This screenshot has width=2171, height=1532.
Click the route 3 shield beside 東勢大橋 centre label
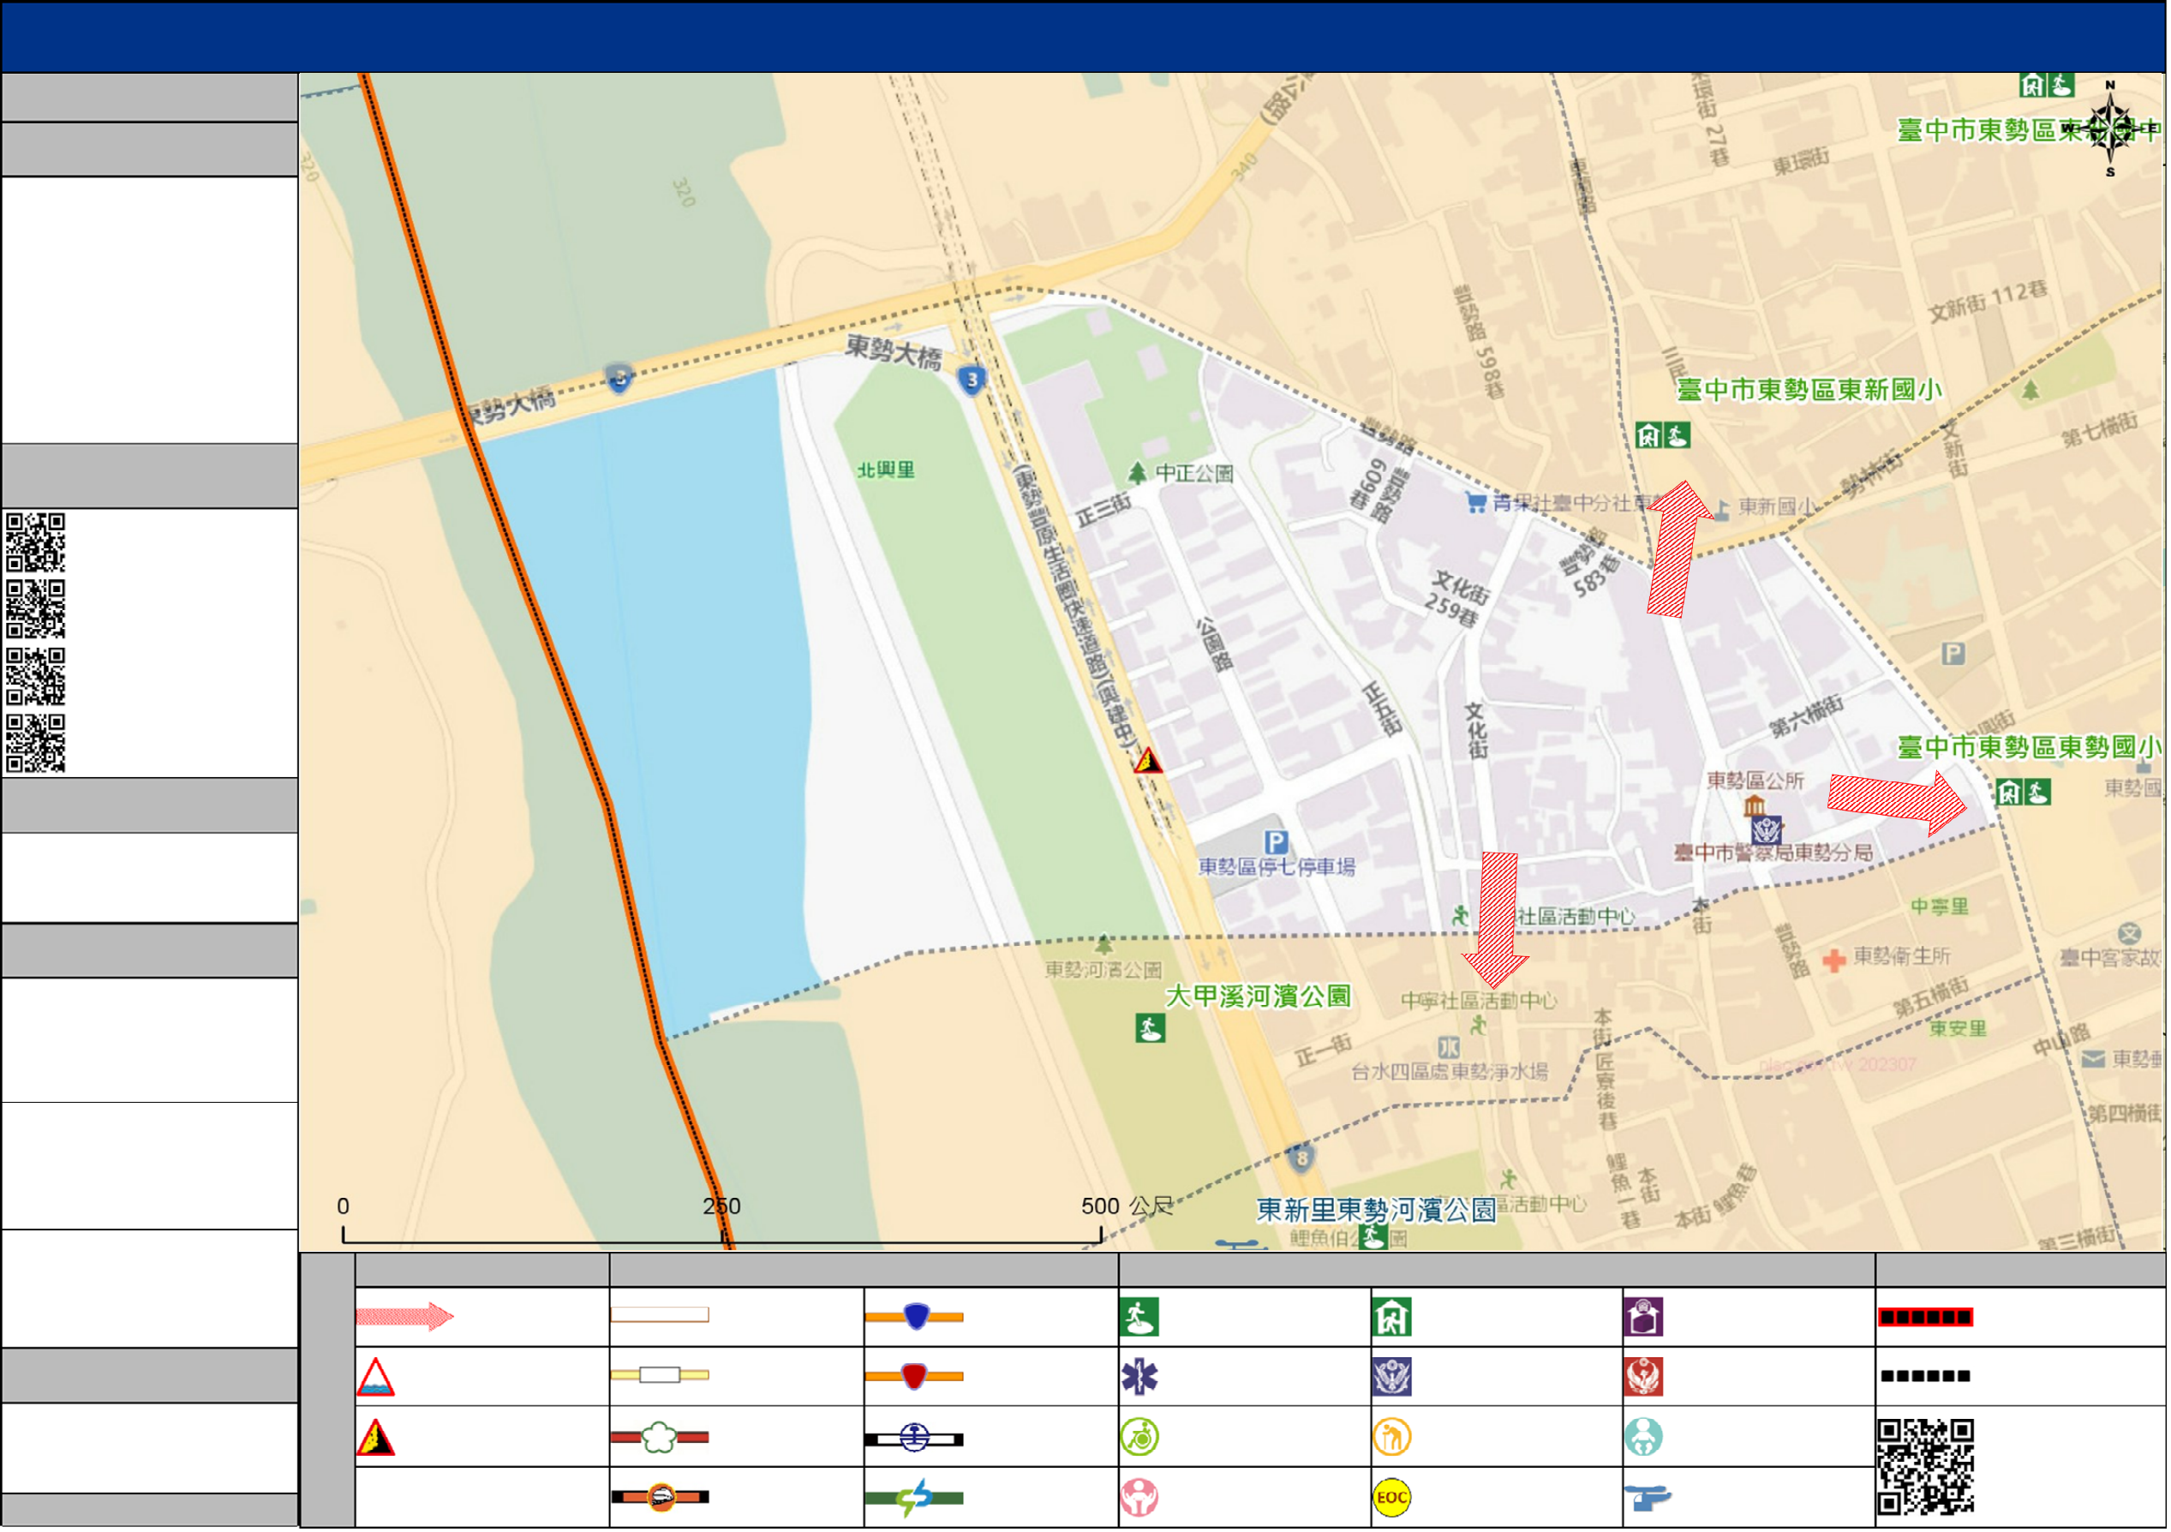(x=972, y=380)
